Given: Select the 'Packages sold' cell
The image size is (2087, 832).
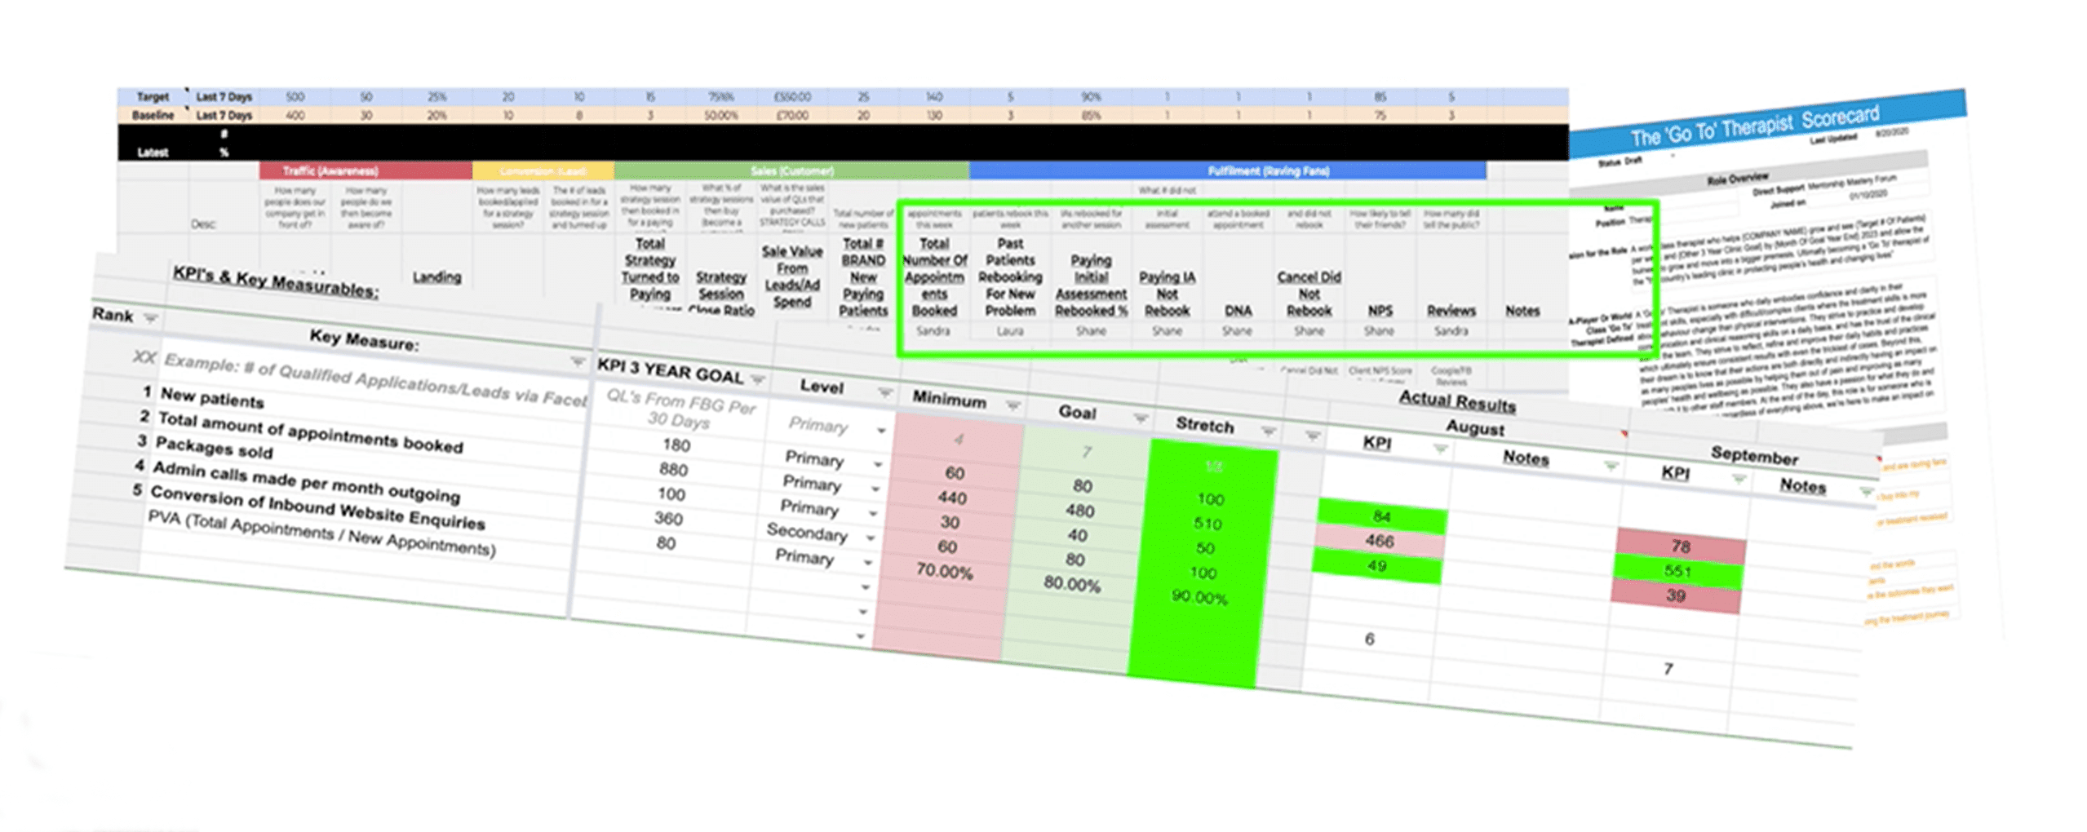Looking at the screenshot, I should click(214, 447).
